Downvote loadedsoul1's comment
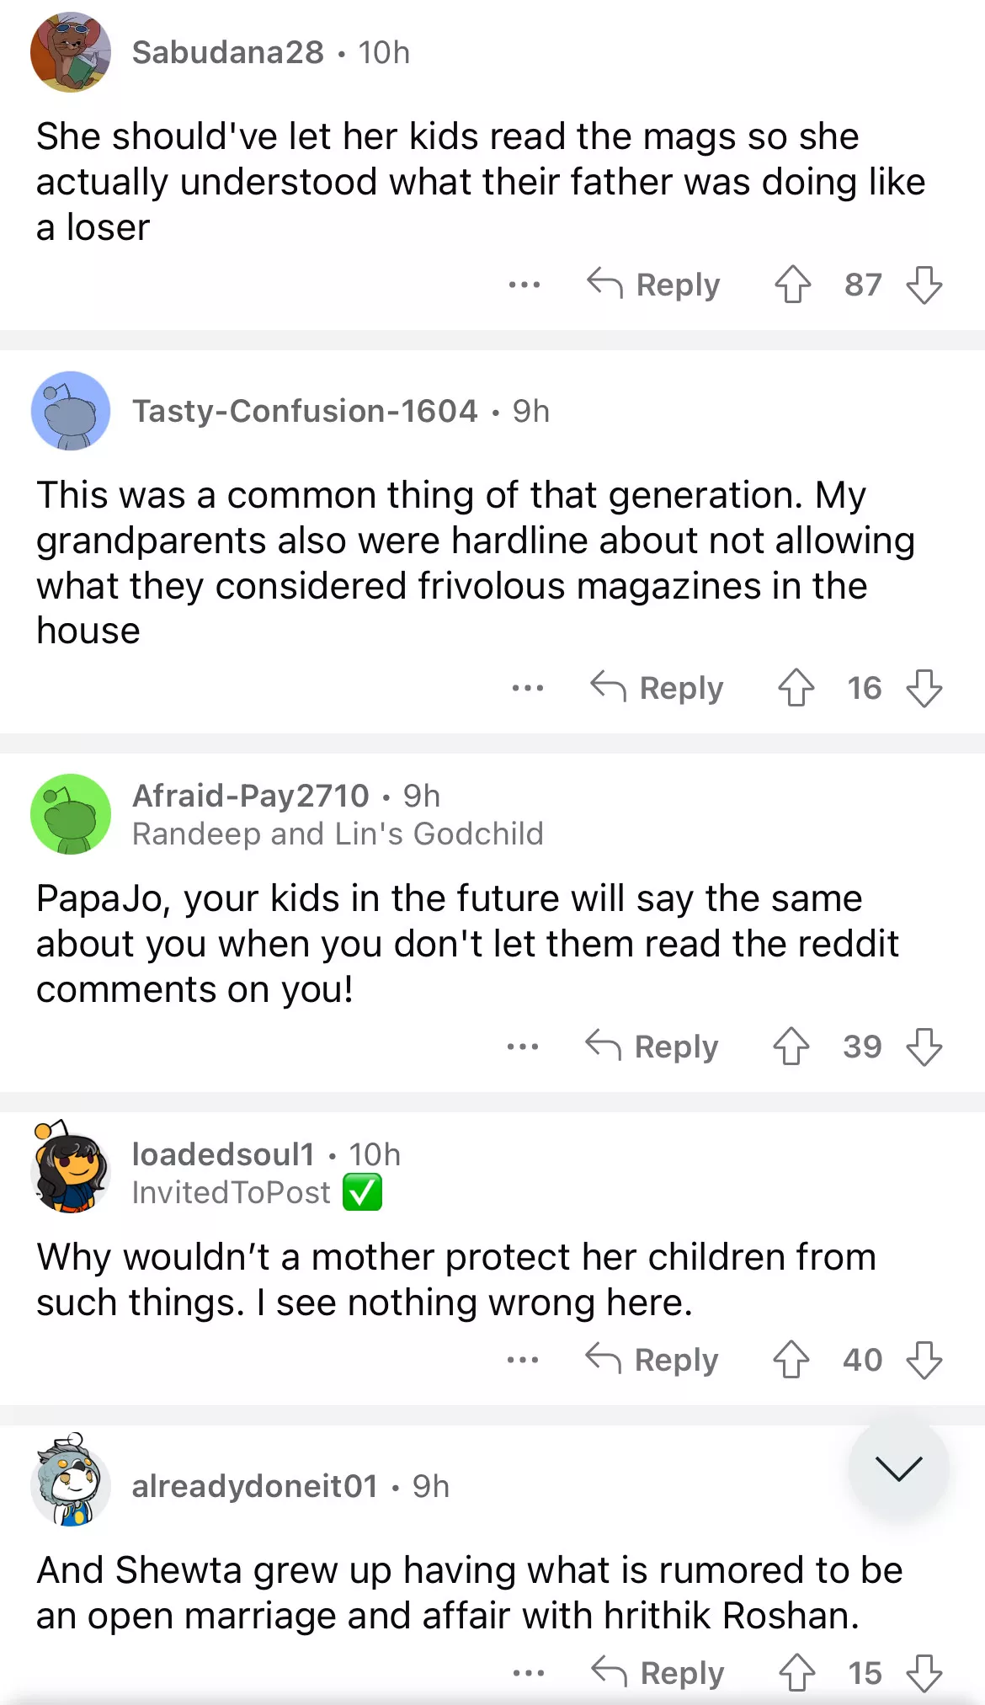 pyautogui.click(x=924, y=1360)
